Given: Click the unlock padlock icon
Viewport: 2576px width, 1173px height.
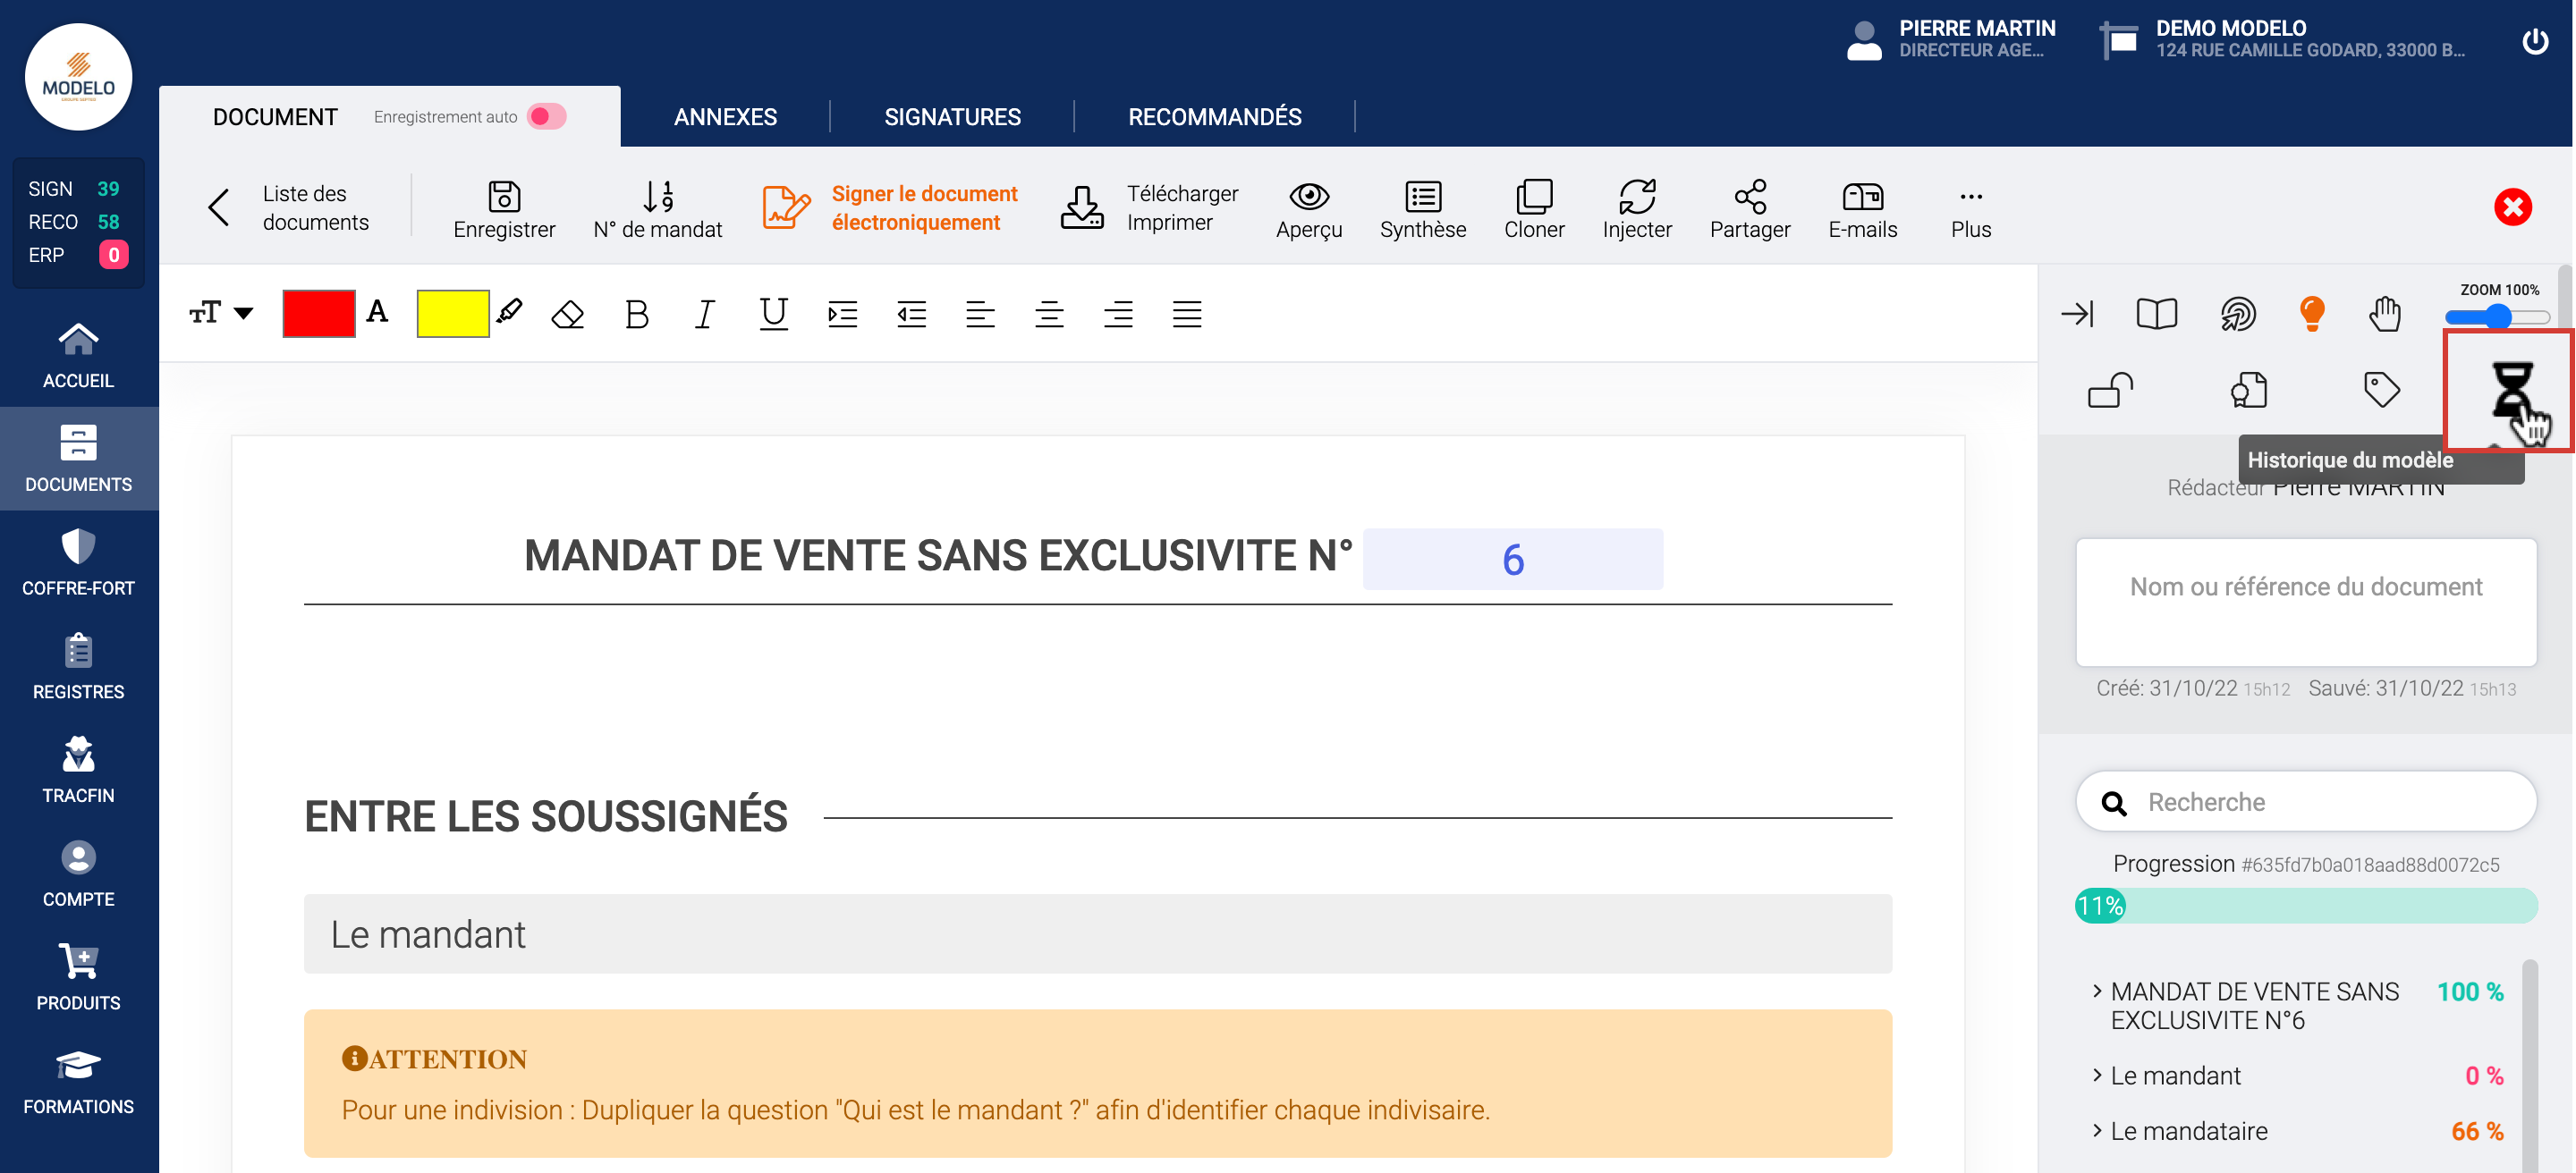Looking at the screenshot, I should coord(2110,389).
